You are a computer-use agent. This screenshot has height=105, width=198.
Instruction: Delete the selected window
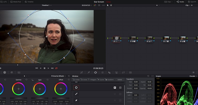[x=120, y=80]
